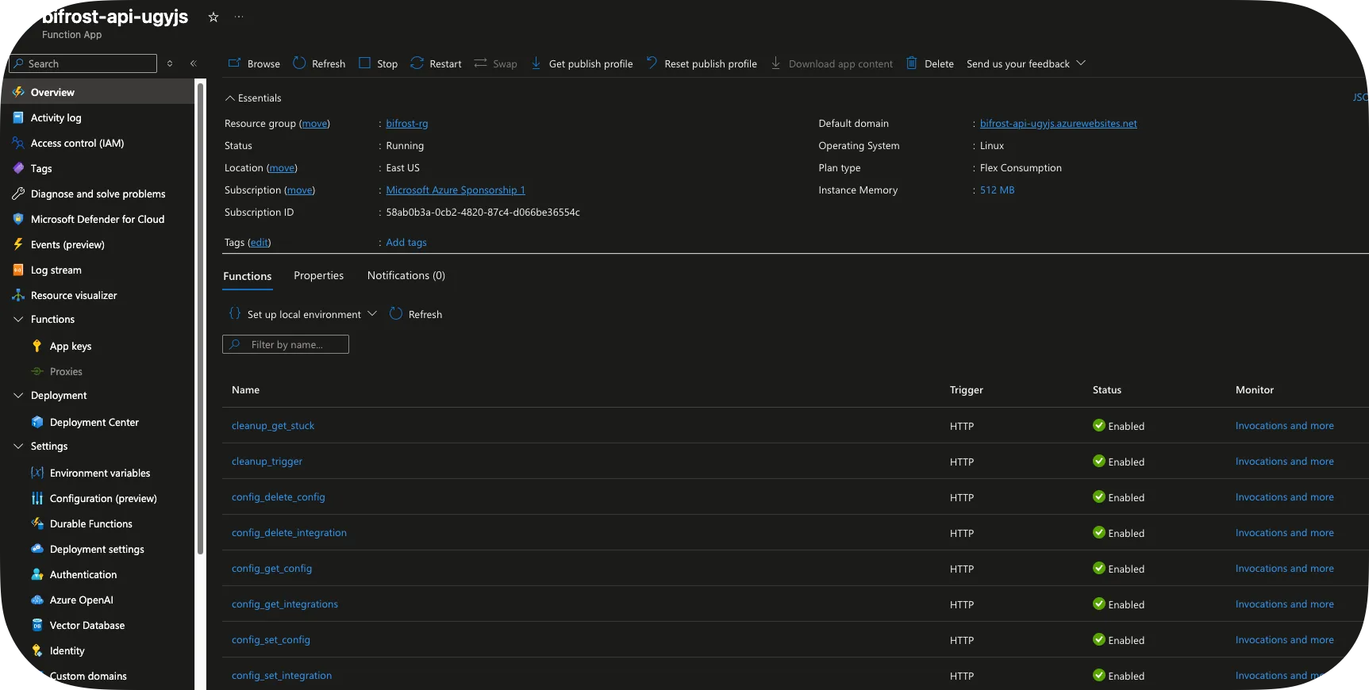Viewport: 1369px width, 690px height.
Task: Collapse the Essentials section
Action: point(230,98)
